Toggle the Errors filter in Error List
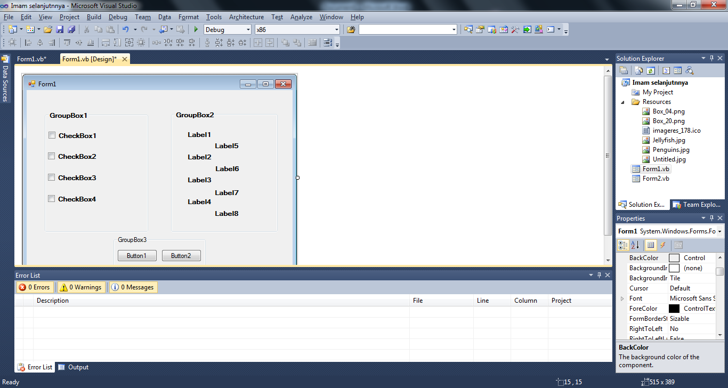 (x=35, y=287)
